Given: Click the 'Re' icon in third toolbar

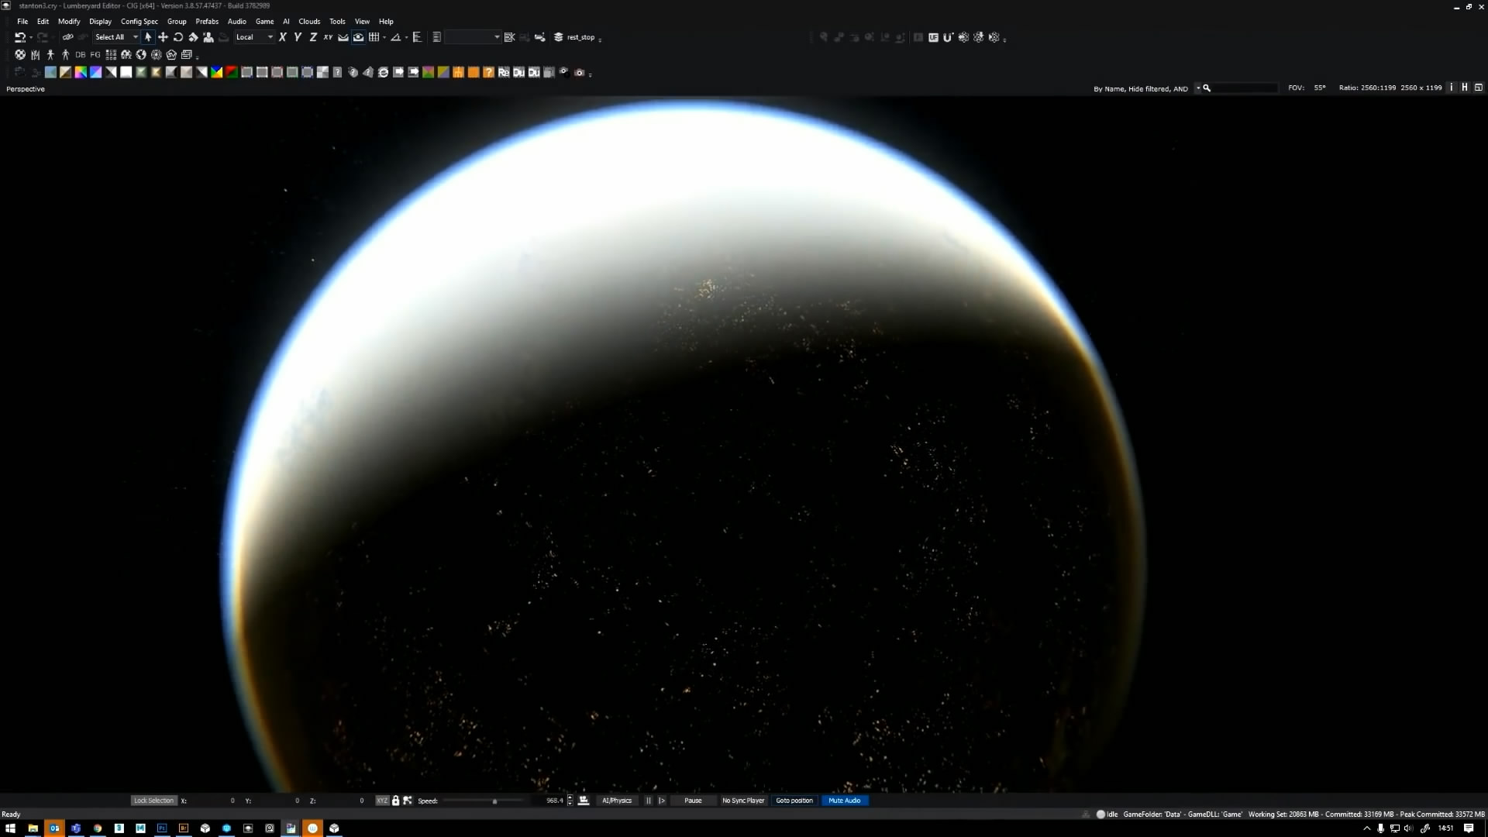Looking at the screenshot, I should pyautogui.click(x=504, y=73).
